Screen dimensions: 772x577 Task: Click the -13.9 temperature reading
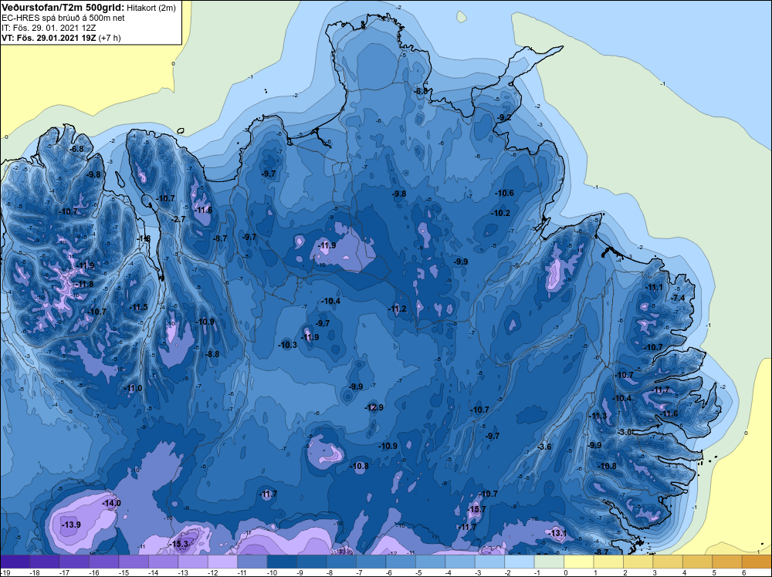pyautogui.click(x=71, y=525)
